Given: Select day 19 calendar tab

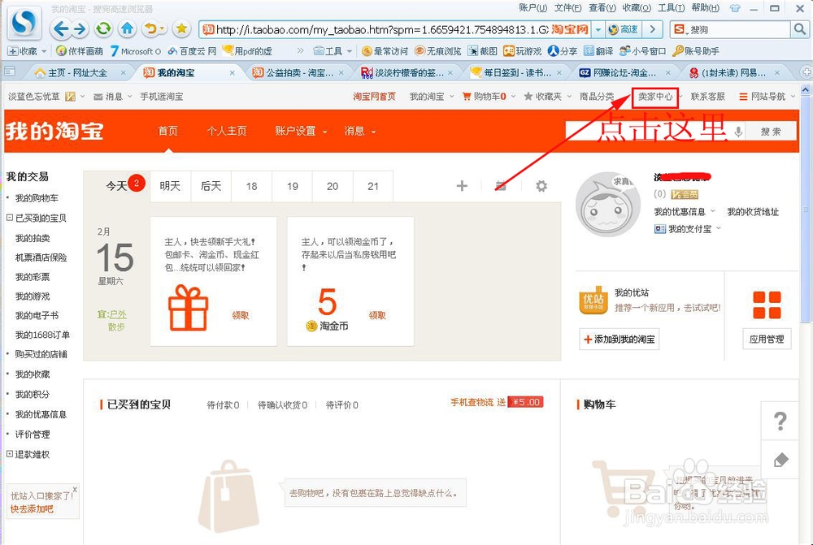Looking at the screenshot, I should (293, 186).
